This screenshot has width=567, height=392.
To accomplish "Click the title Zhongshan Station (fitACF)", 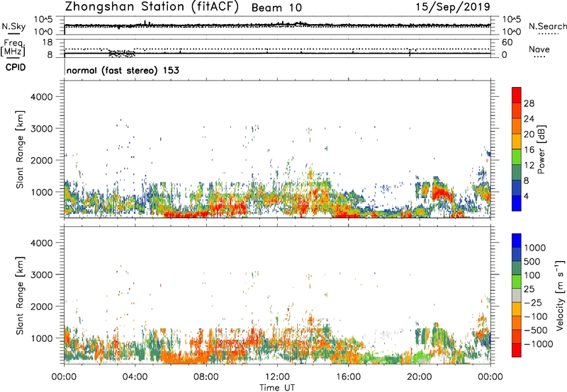I will [x=152, y=7].
